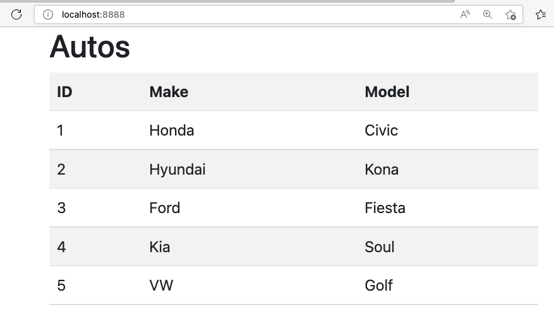The image size is (554, 319).
Task: Select the Kia cell
Action: tap(159, 247)
